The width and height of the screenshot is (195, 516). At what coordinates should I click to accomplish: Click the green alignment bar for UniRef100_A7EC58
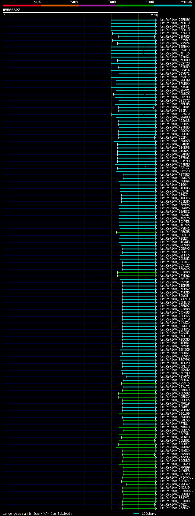[136, 232]
